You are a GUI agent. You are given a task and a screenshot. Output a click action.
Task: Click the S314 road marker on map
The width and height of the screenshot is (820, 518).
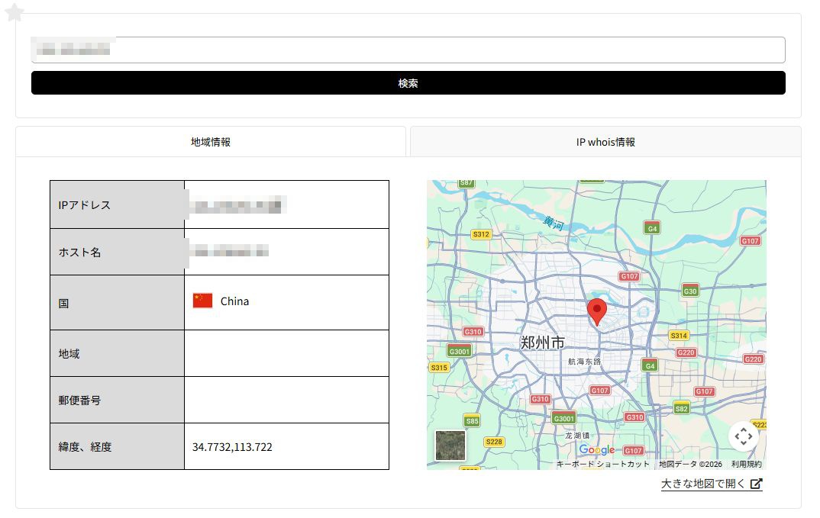click(x=679, y=336)
